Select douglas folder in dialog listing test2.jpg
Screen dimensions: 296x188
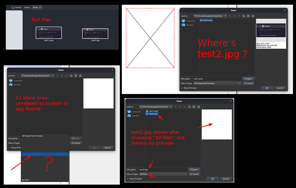[x=133, y=116]
